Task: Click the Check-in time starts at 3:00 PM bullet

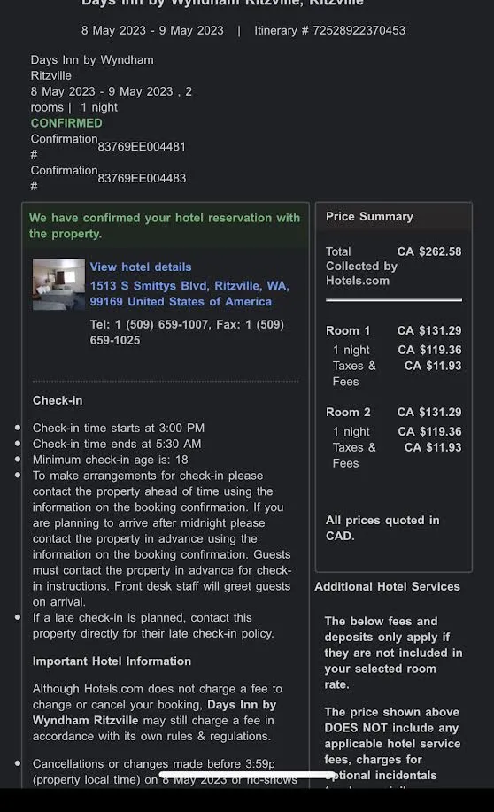Action: [119, 429]
